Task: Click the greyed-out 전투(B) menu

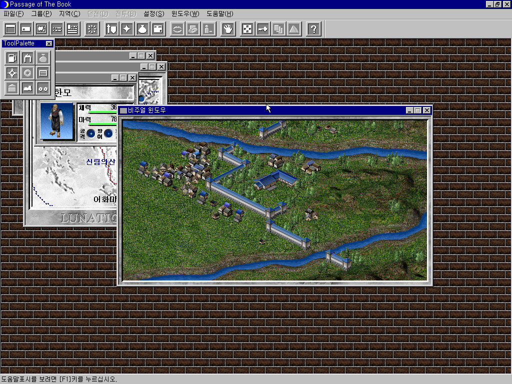Action: coord(125,13)
